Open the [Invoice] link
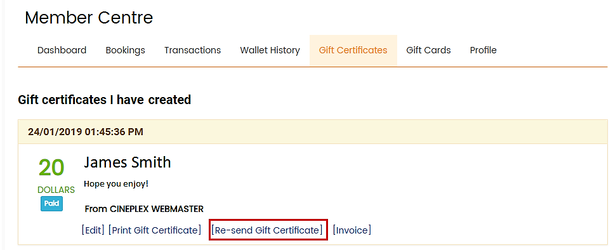The image size is (611, 250). click(352, 230)
